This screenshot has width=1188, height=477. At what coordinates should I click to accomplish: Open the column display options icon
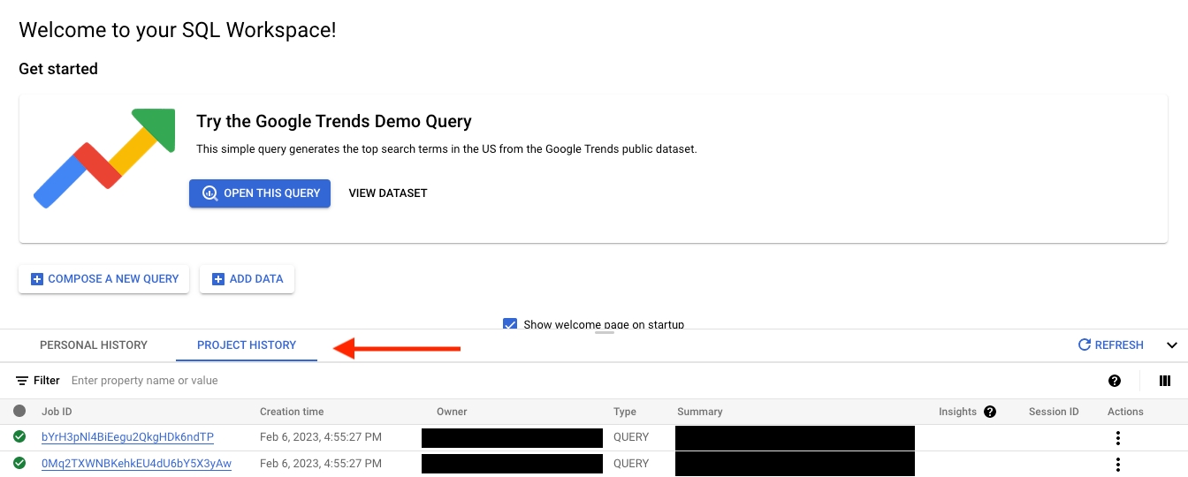(x=1165, y=381)
